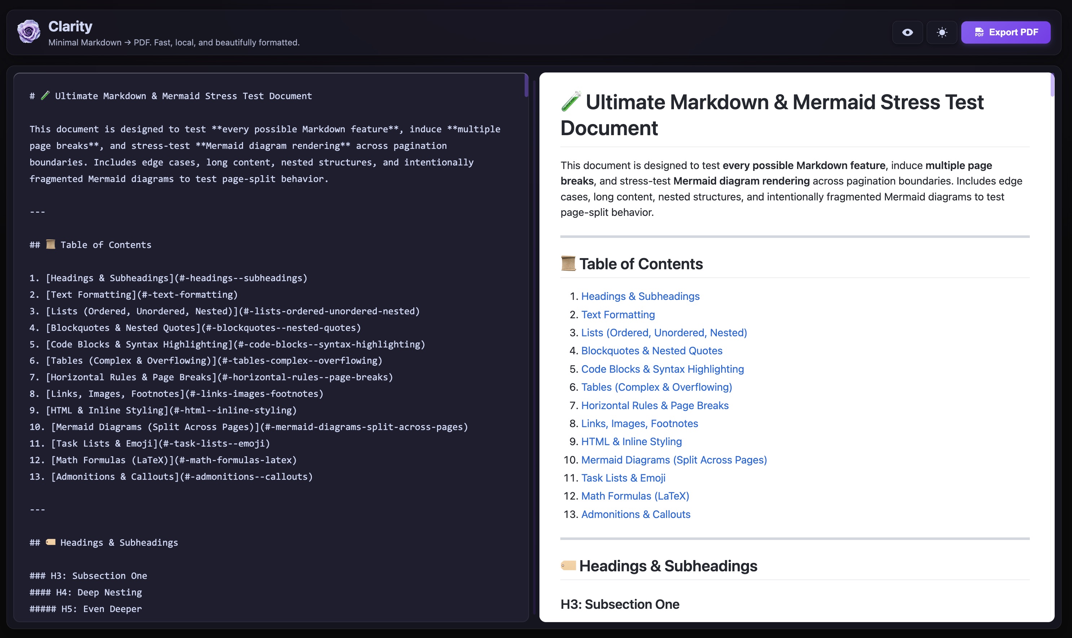The image size is (1072, 638).
Task: Click the scroll emoji beside Table of Contents
Action: (568, 263)
